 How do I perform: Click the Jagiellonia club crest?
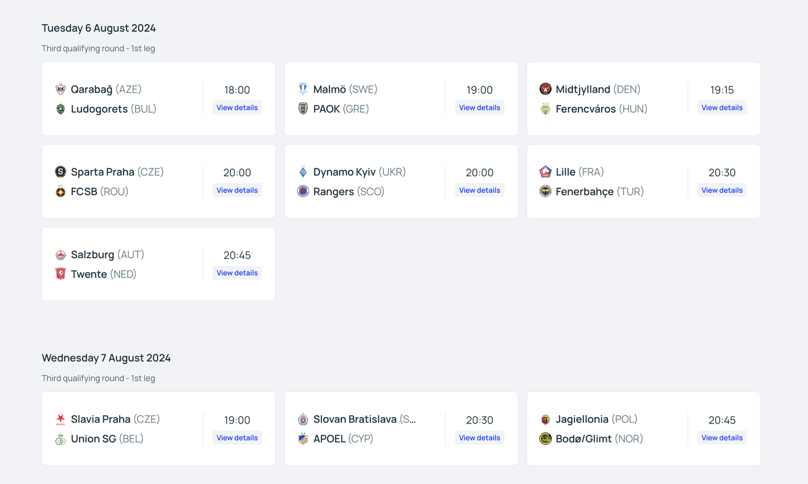(x=545, y=419)
